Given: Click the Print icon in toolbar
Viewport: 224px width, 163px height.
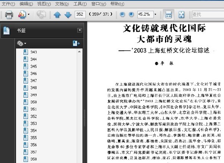Looking at the screenshot, I should (9, 15).
